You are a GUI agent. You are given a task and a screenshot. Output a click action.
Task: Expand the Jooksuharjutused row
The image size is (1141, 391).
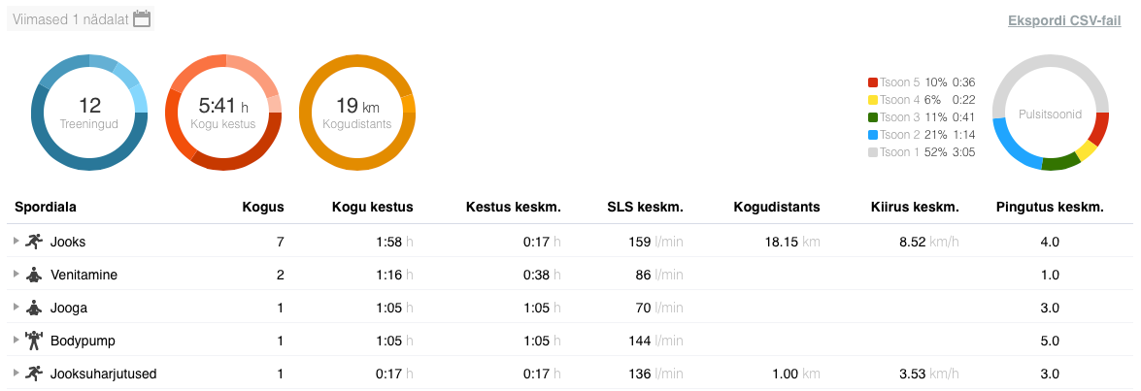click(16, 374)
